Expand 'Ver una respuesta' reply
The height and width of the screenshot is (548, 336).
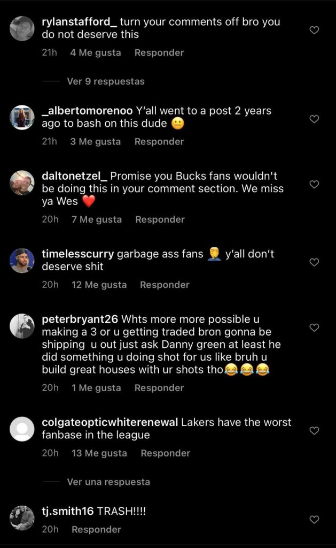(x=108, y=482)
